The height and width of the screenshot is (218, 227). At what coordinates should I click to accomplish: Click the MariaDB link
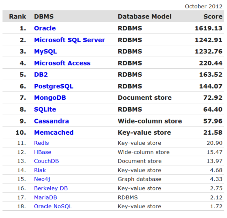click(45, 197)
